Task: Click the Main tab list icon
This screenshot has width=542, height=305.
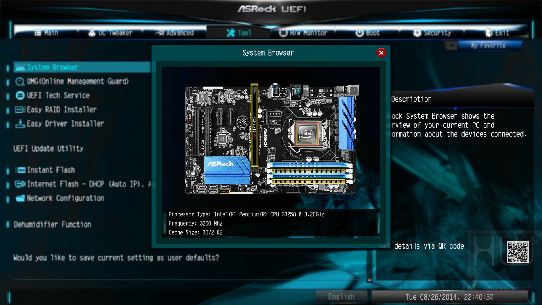Action: click(38, 33)
